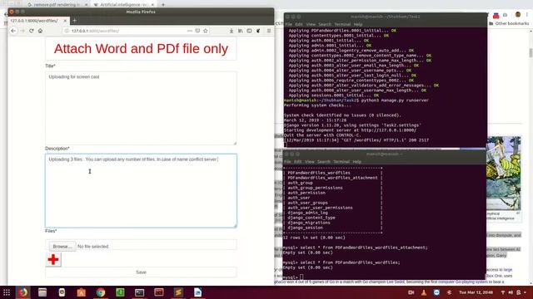
Task: Open the document writer taskbar icon
Action: point(198,292)
